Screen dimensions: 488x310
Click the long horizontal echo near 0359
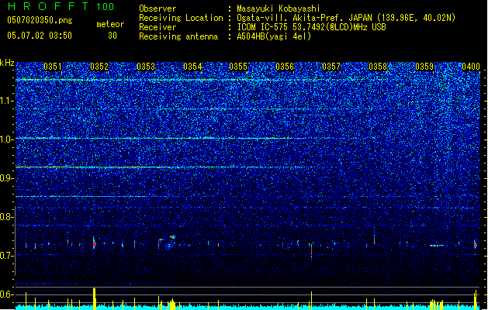[x=437, y=246]
